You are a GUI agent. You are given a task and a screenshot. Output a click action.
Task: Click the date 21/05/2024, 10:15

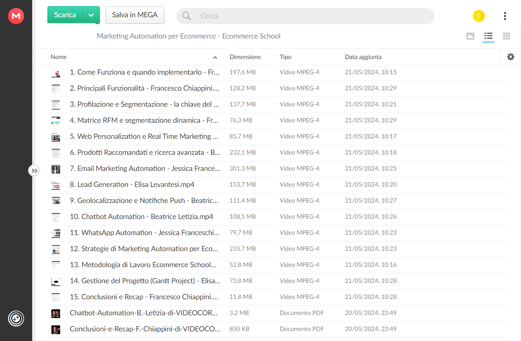coord(370,72)
